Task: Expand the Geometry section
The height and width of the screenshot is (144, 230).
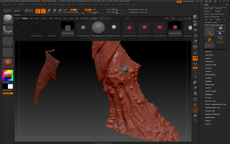Action: [209, 55]
